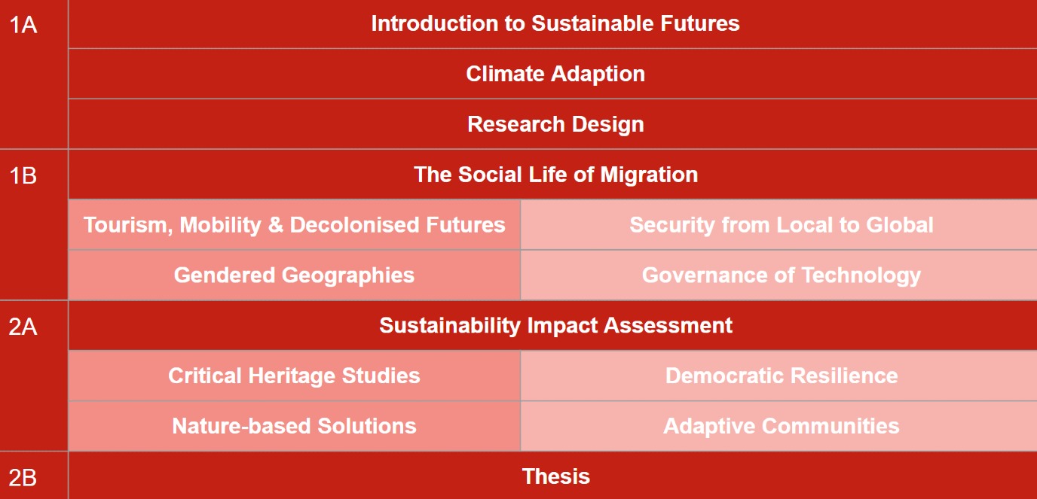Select Security from Local to Global
This screenshot has width=1037, height=499.
click(x=779, y=225)
